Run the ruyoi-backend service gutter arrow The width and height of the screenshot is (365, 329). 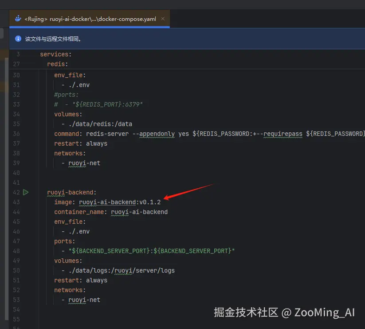[26, 192]
